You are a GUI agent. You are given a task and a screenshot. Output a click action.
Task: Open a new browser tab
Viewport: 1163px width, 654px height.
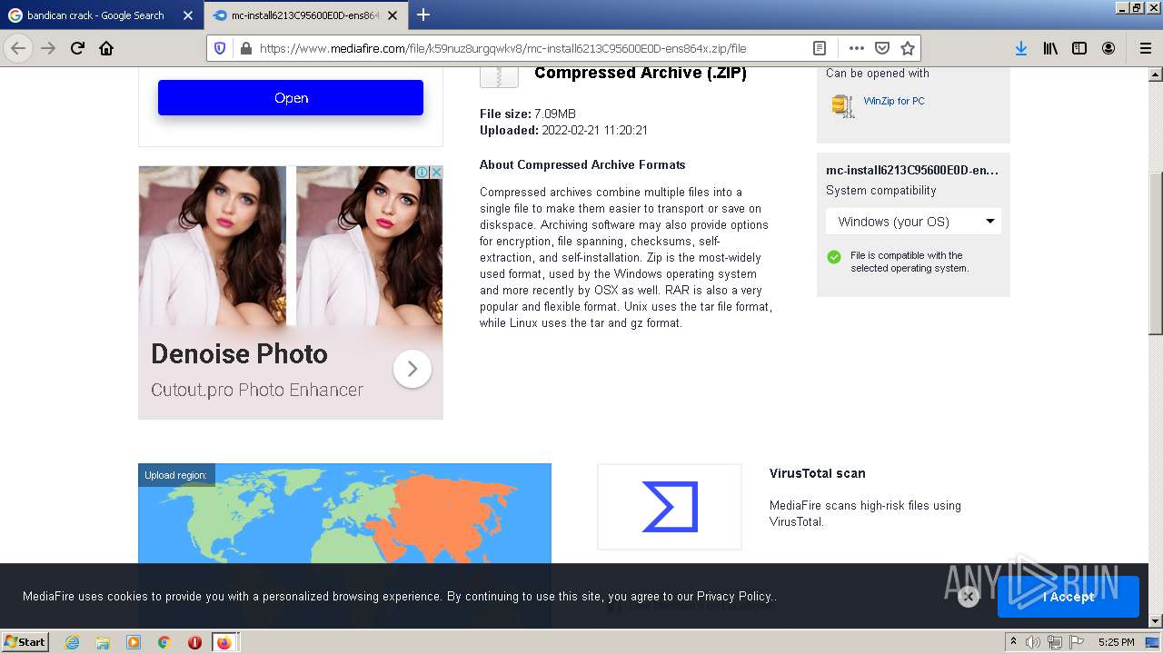(423, 15)
